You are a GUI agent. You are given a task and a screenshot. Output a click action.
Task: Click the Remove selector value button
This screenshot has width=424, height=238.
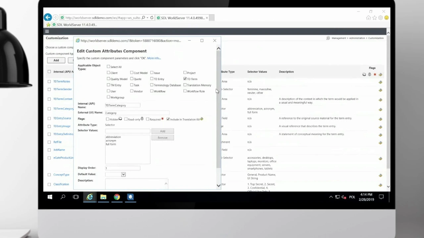tap(163, 138)
